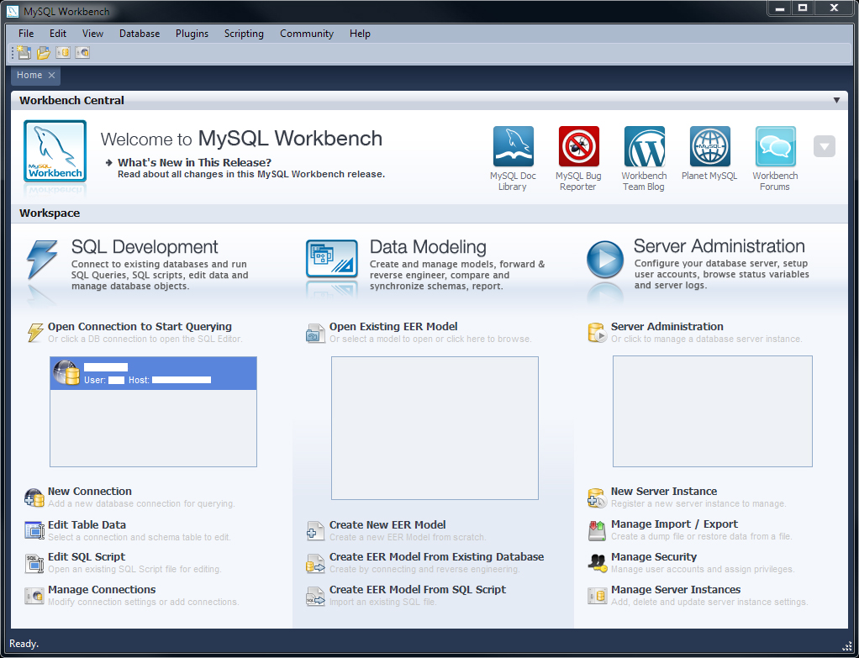Open the View menu
This screenshot has height=658, width=859.
click(92, 34)
